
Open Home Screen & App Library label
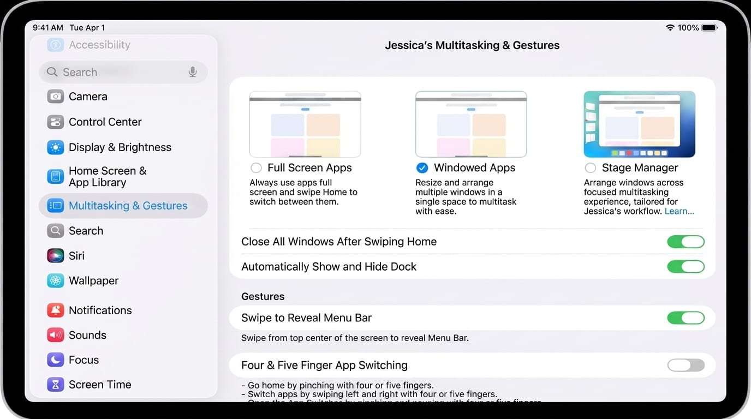pyautogui.click(x=108, y=177)
